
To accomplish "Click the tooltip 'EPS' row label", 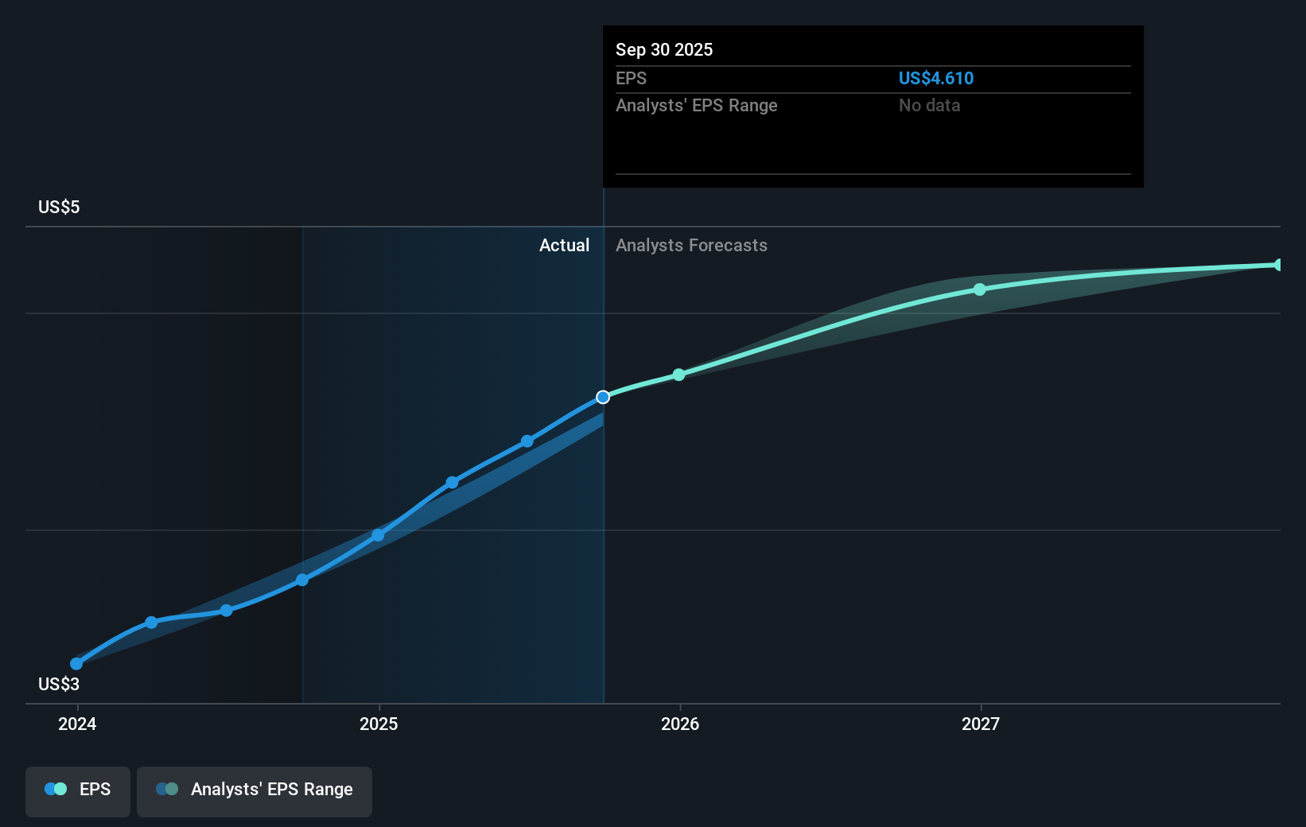I will [x=631, y=78].
